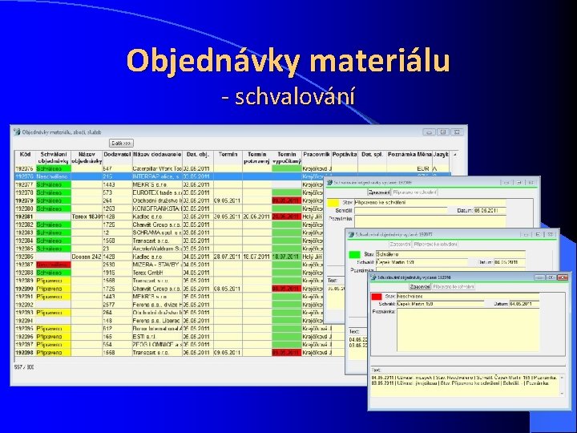Select order code 192098

25,352
